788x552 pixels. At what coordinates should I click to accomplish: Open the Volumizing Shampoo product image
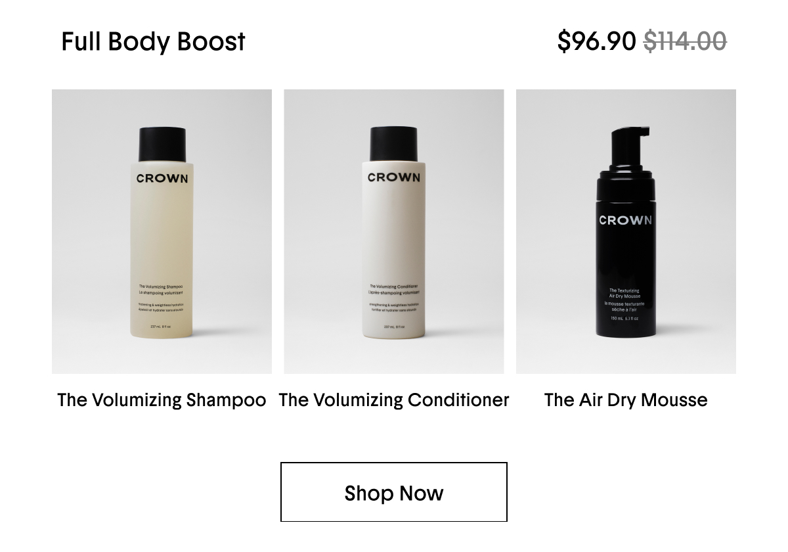click(162, 231)
